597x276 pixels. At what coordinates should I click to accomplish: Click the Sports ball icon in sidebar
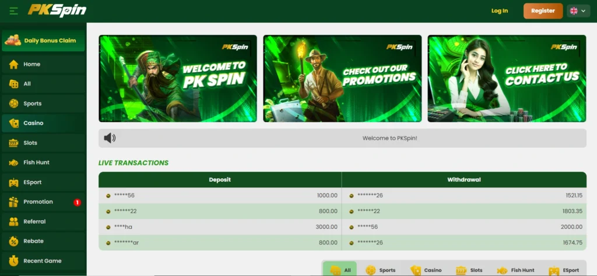click(14, 104)
